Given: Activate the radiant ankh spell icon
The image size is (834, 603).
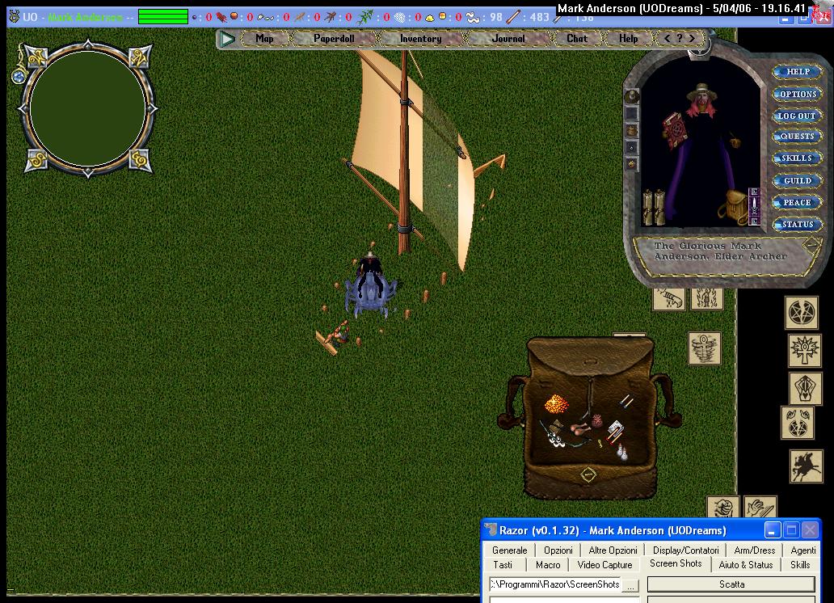Looking at the screenshot, I should click(x=805, y=351).
